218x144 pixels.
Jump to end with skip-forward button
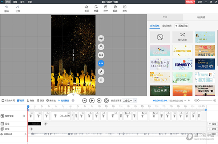99,100
